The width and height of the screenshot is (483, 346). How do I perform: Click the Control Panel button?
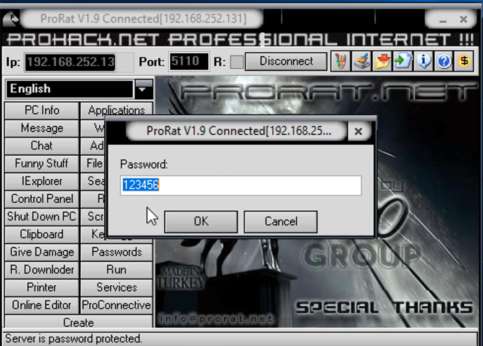pos(42,199)
